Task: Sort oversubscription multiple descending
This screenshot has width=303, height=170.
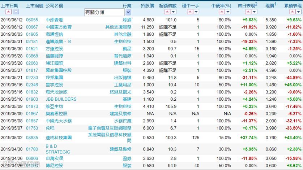Action: tap(173, 12)
